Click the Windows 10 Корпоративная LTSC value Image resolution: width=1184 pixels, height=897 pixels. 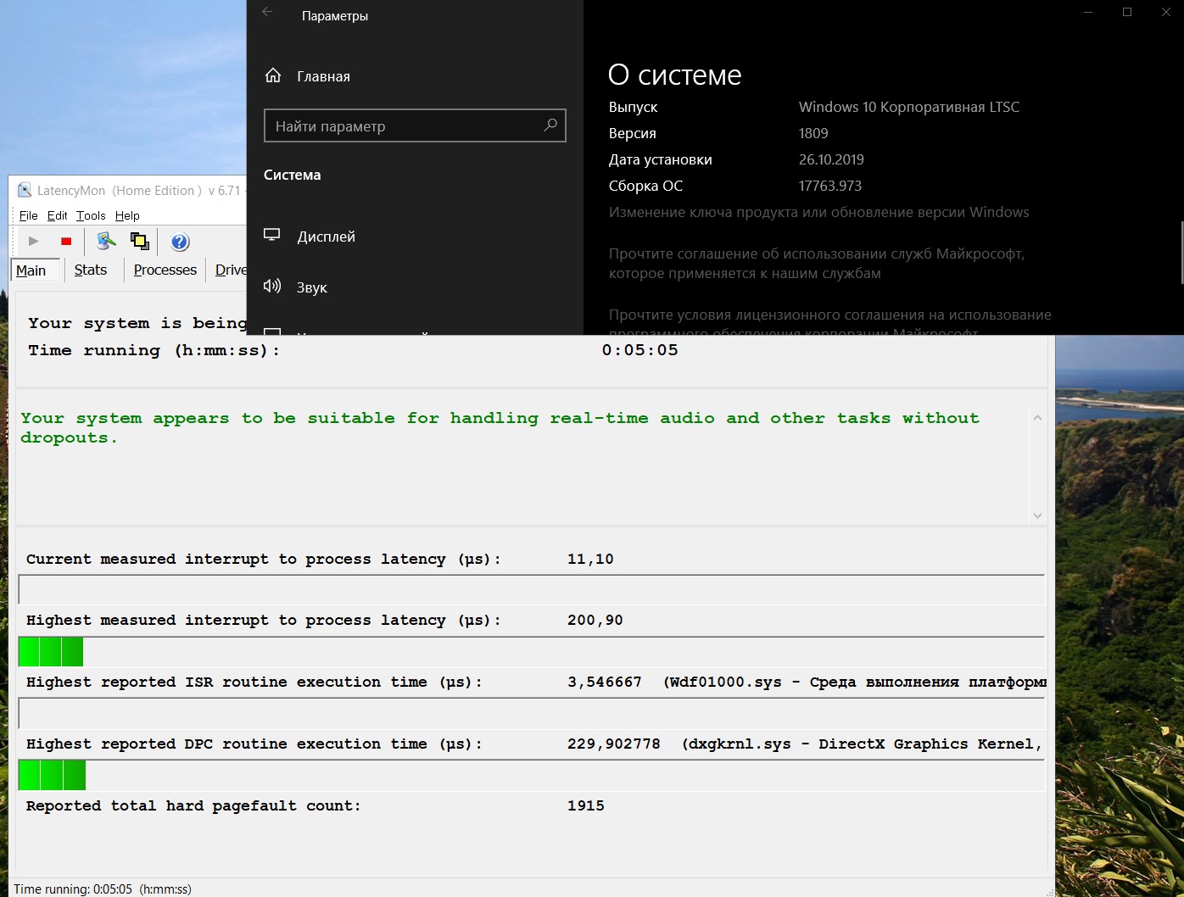pos(909,107)
